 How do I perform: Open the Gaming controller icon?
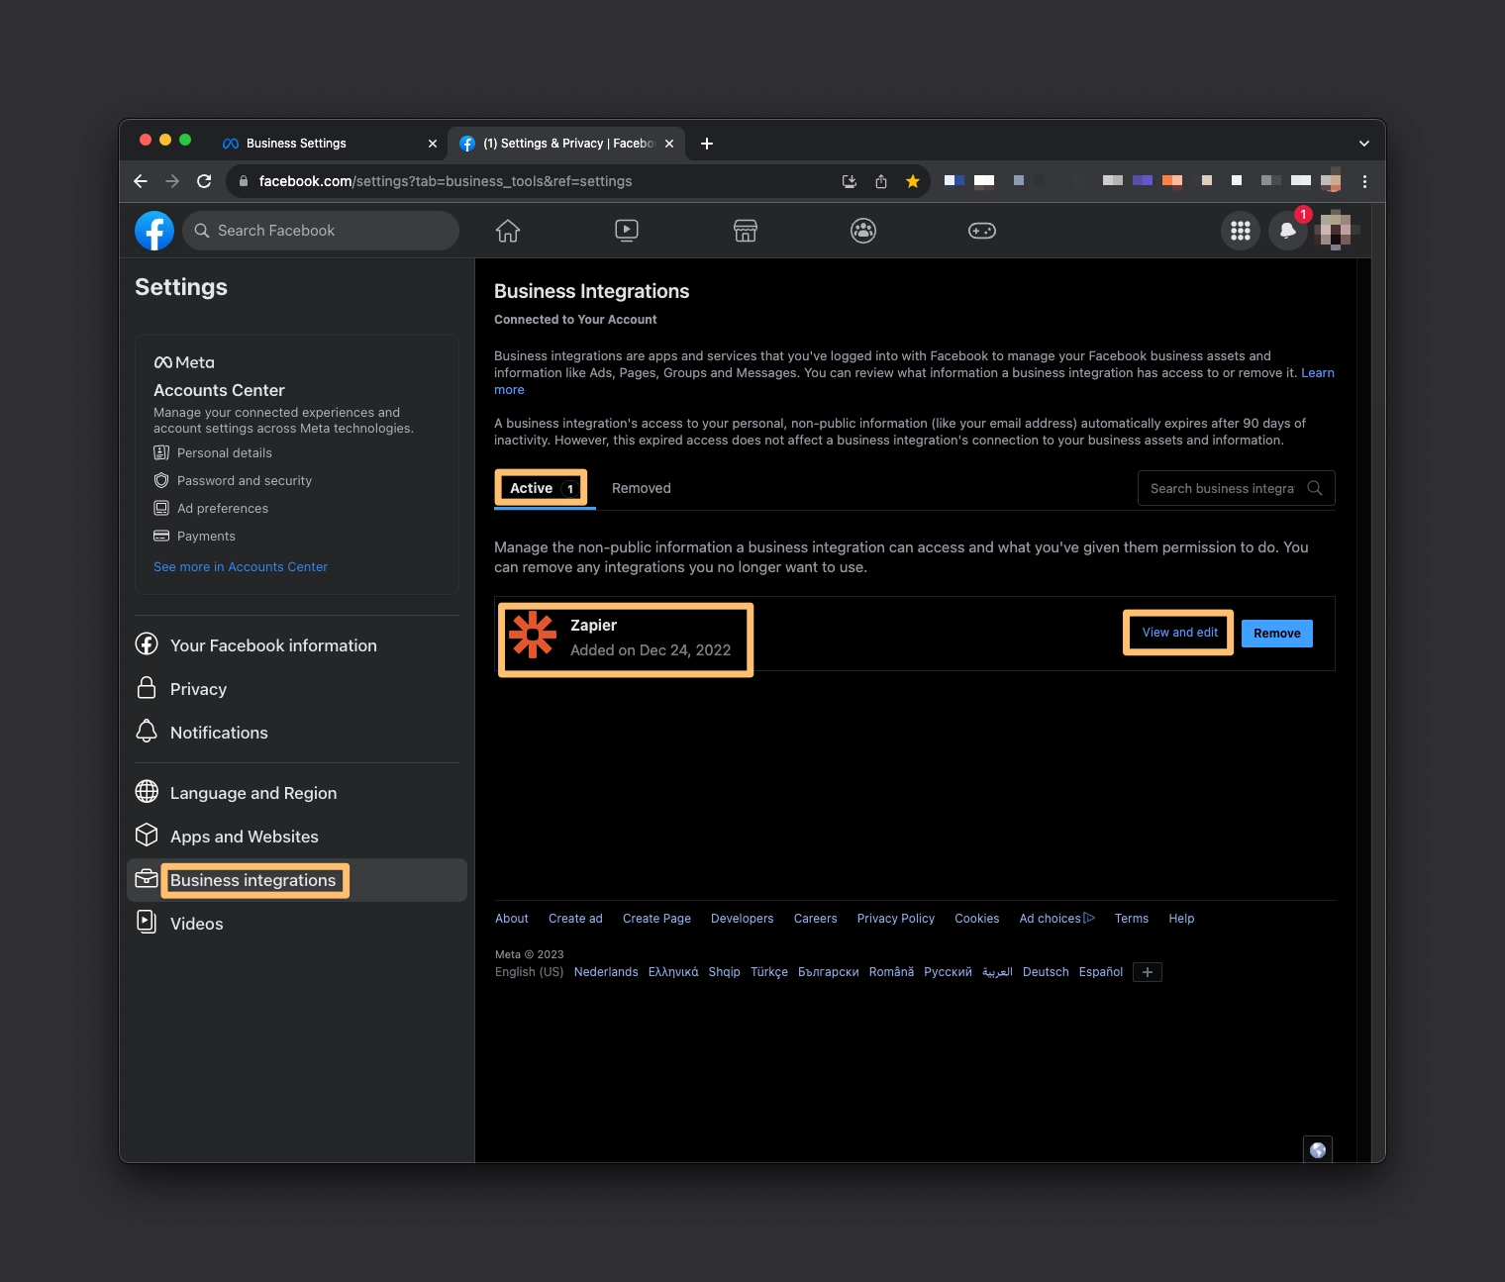pyautogui.click(x=982, y=231)
